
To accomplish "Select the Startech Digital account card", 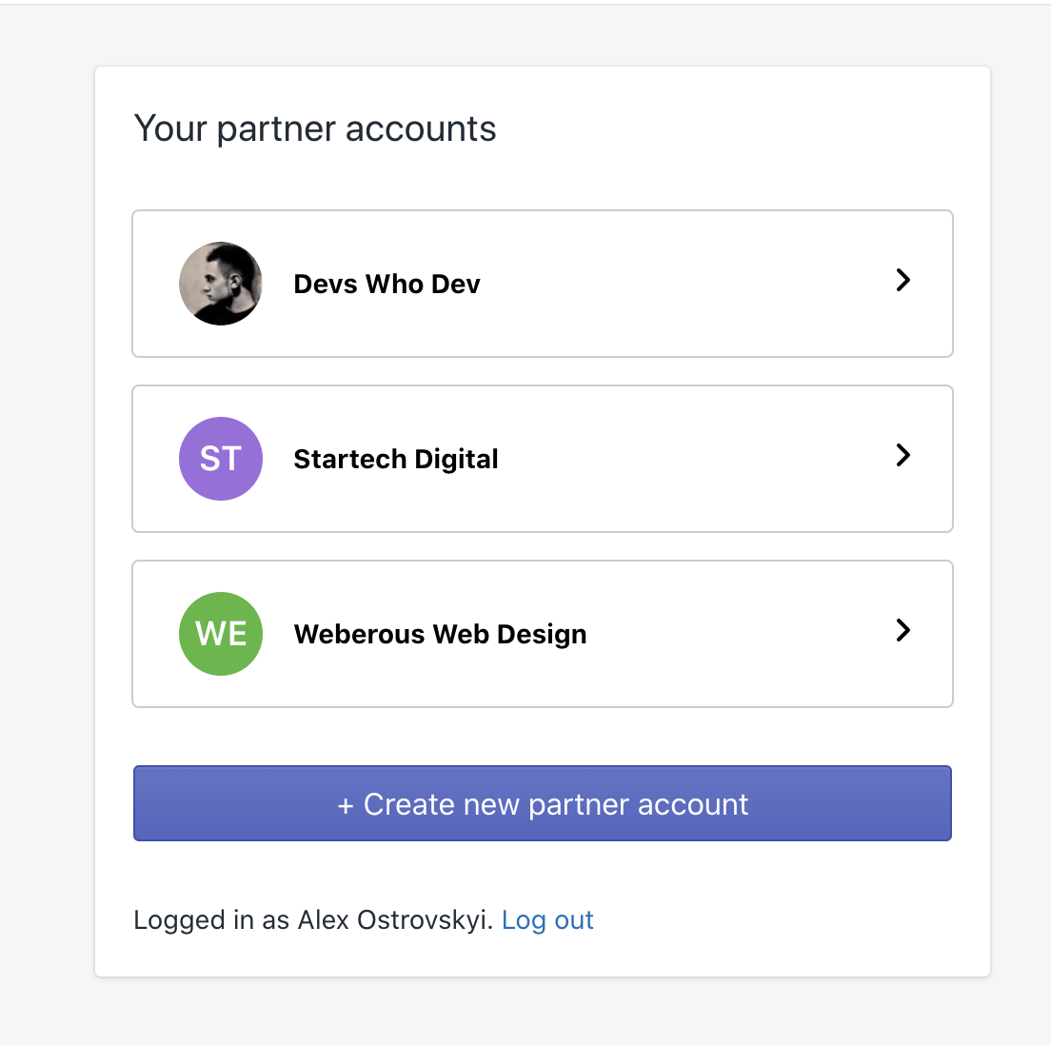I will pyautogui.click(x=543, y=459).
